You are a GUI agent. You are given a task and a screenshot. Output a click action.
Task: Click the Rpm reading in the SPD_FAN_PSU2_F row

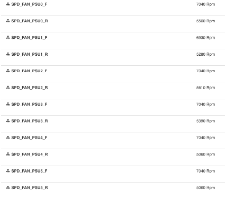coord(205,71)
